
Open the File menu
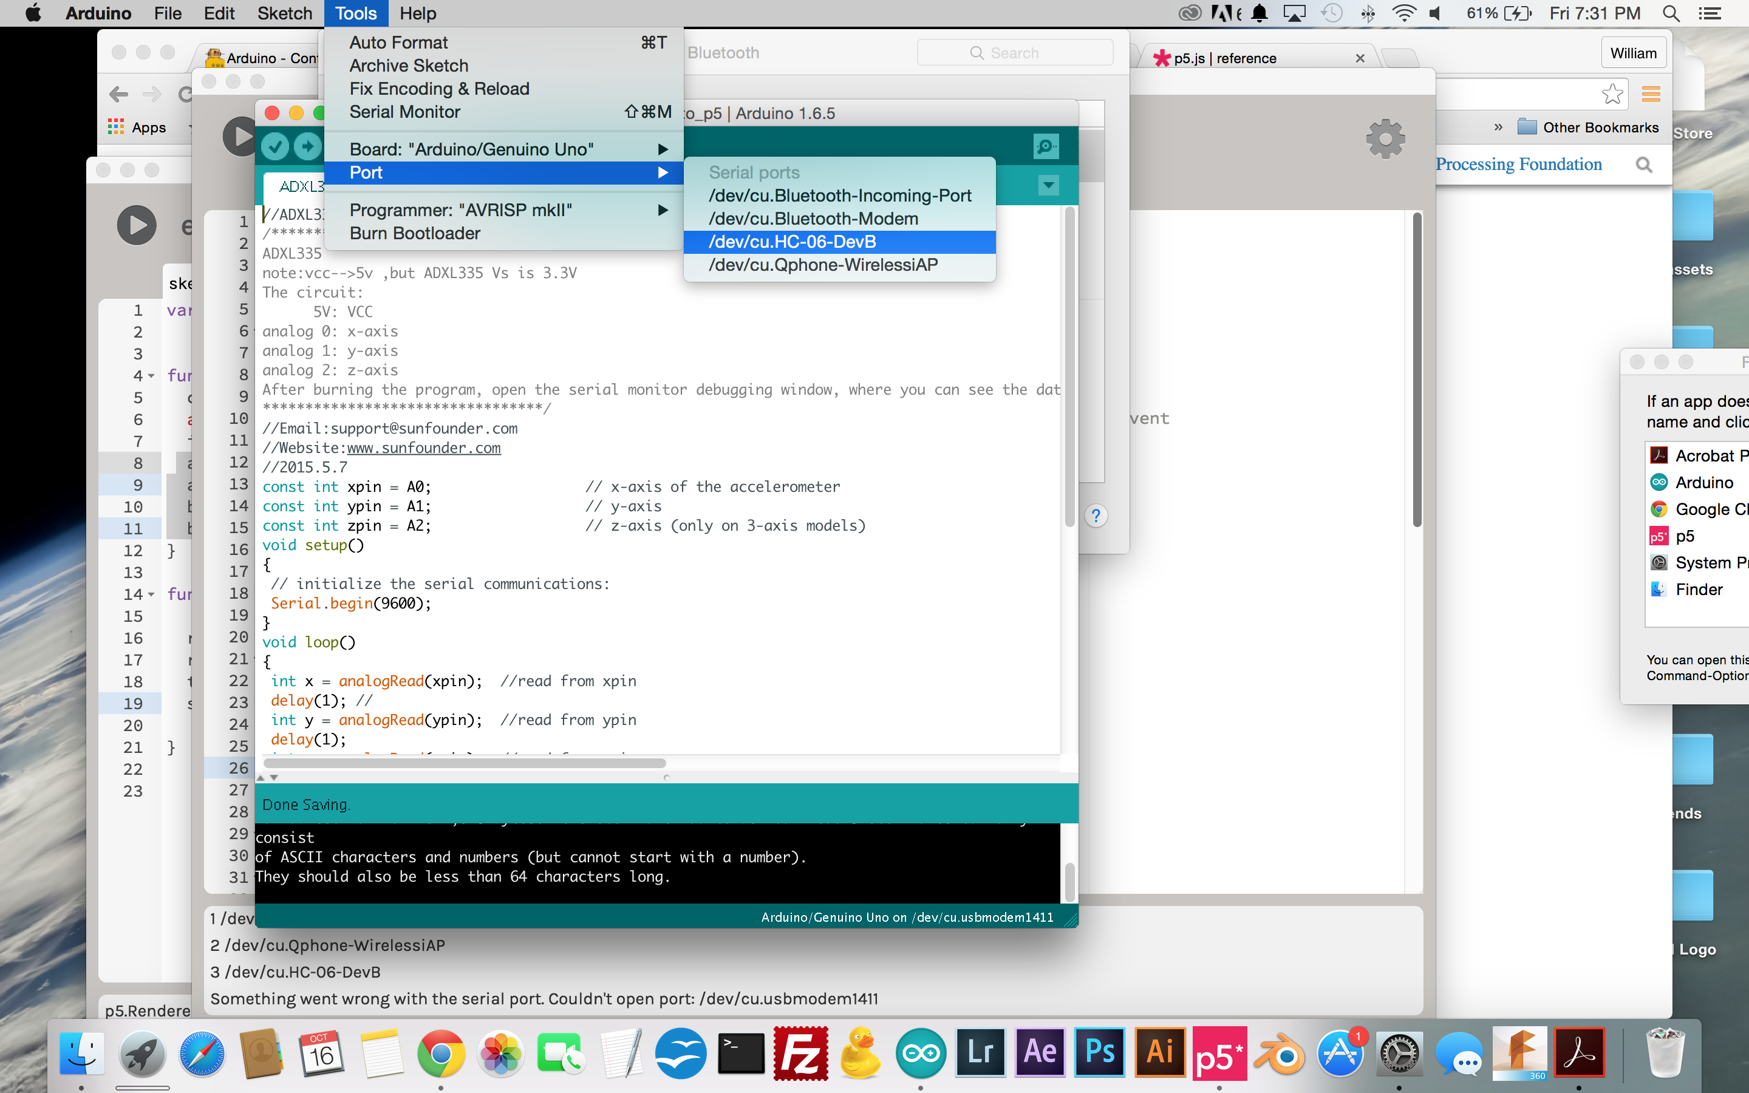(x=168, y=13)
